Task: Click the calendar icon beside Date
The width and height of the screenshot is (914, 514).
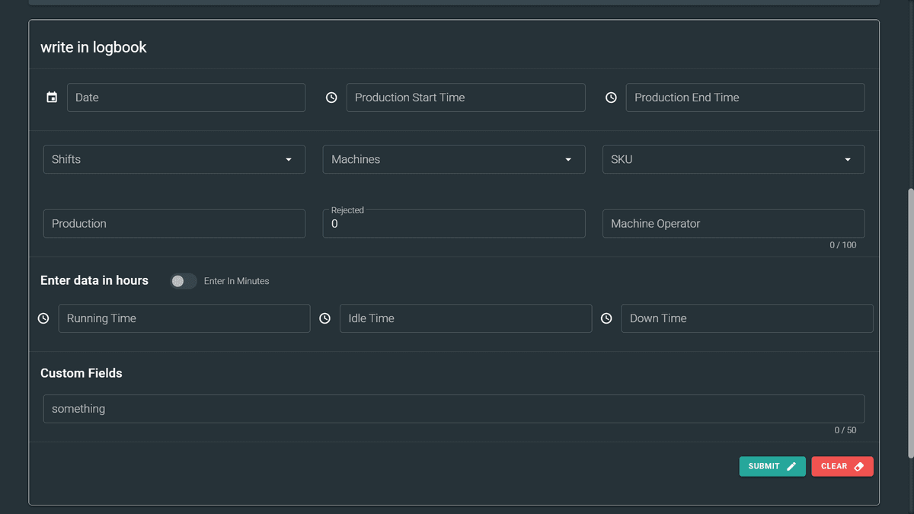Action: click(52, 97)
